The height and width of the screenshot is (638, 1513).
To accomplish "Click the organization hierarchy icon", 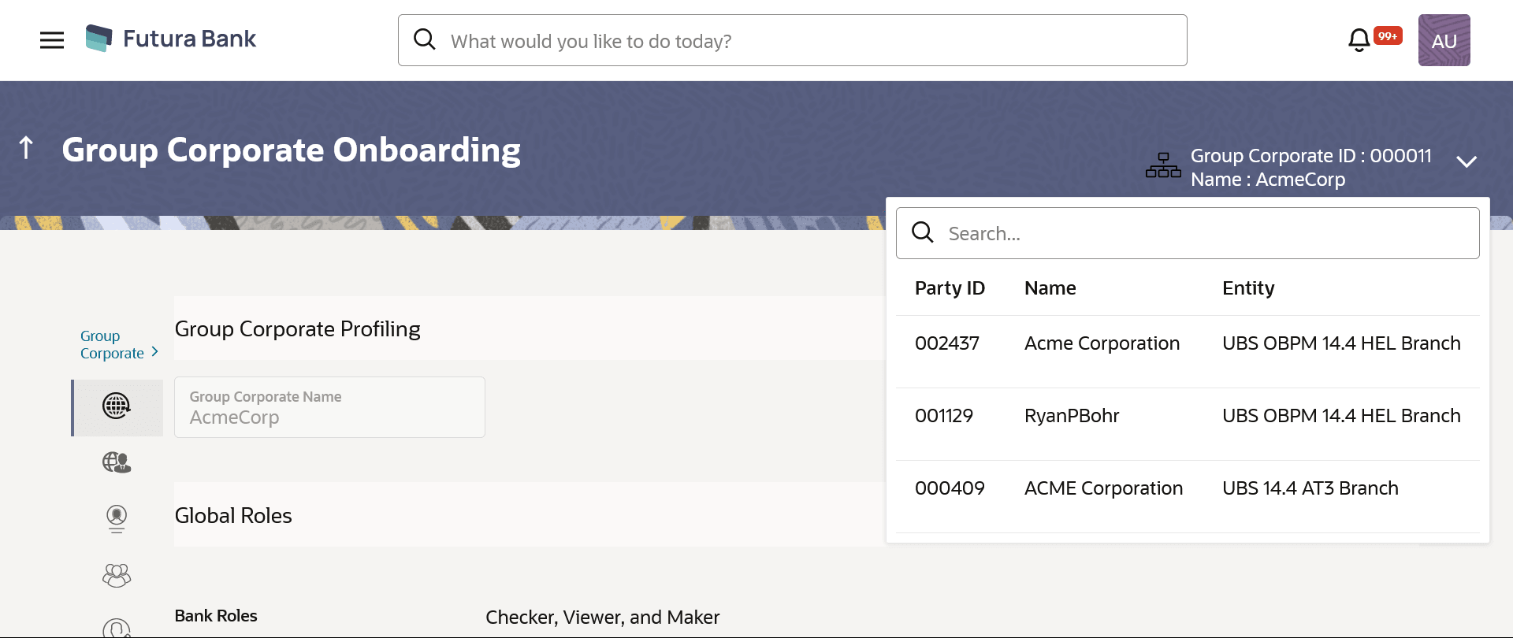I will click(x=1163, y=165).
